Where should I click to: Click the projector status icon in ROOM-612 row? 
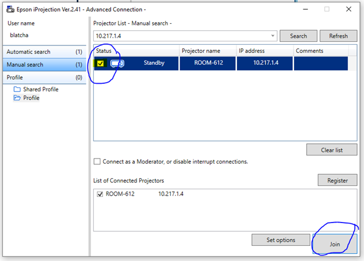tap(117, 63)
